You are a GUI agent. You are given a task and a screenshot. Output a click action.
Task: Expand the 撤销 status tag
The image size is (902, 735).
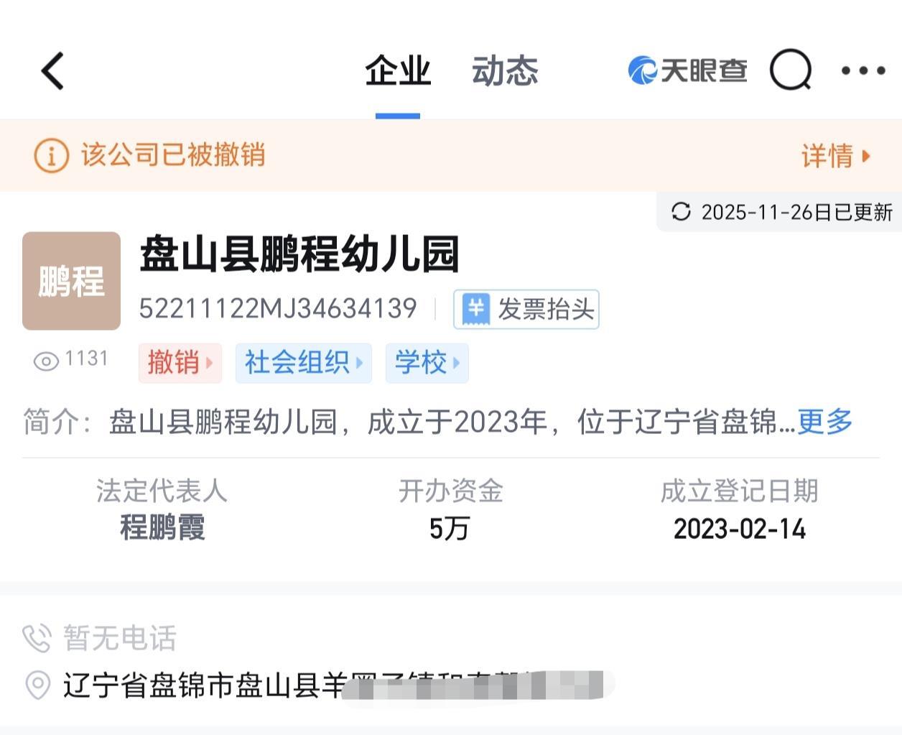(180, 363)
